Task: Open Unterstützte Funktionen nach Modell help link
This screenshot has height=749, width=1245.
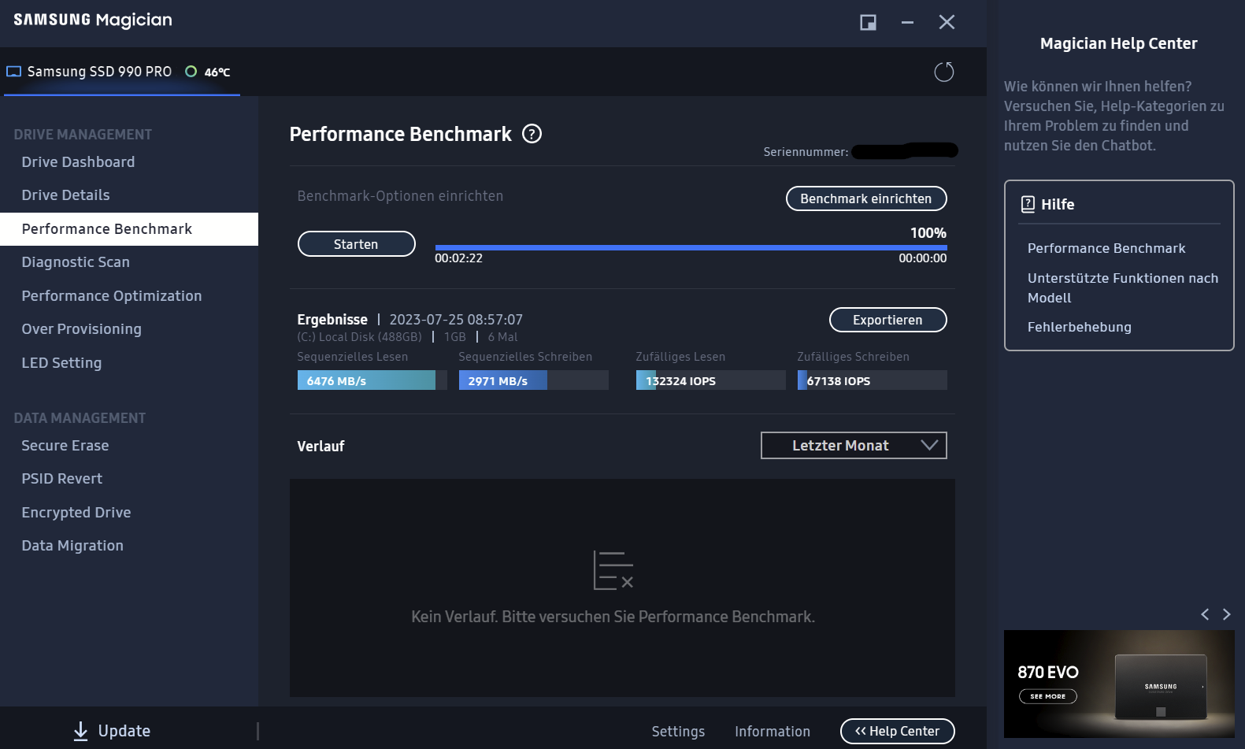Action: click(x=1122, y=288)
